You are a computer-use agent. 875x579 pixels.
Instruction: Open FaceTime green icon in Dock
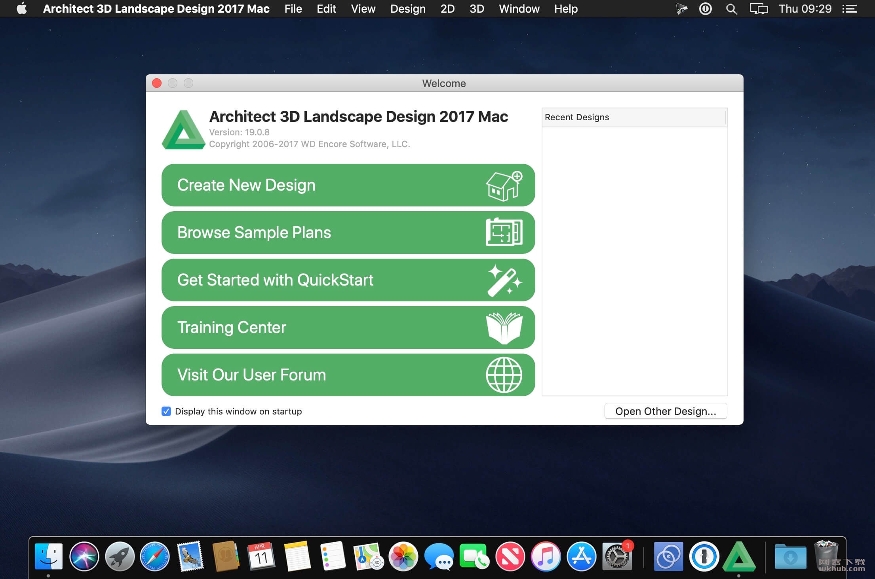474,556
